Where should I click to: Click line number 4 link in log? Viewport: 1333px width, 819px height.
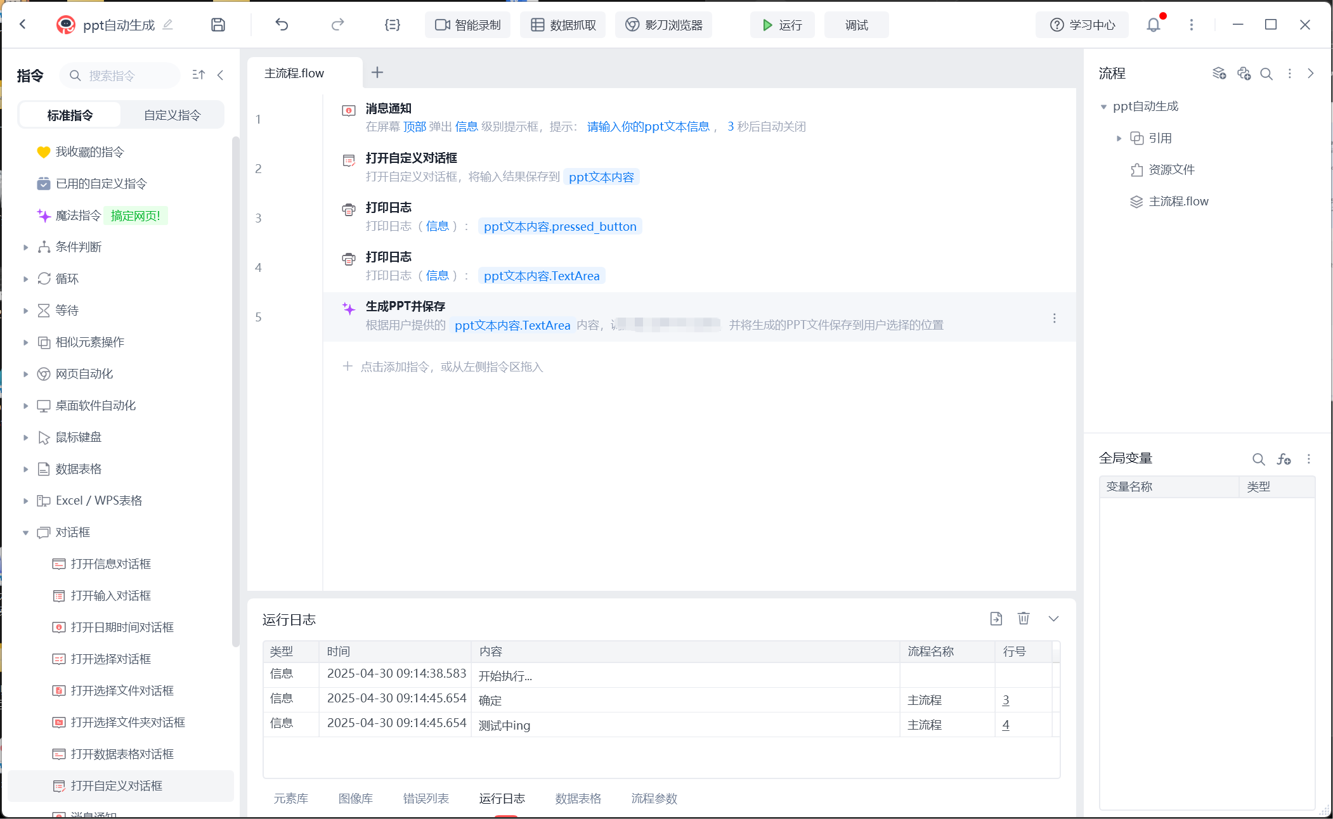pos(1006,725)
